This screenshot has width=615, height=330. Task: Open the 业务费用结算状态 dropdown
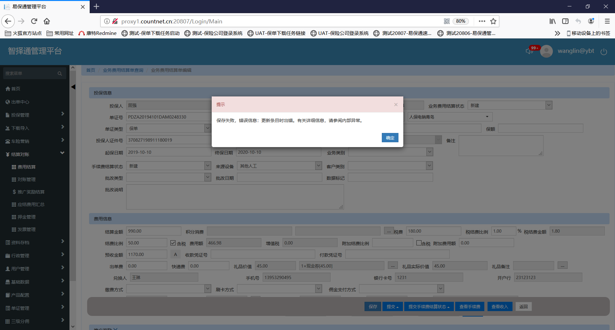549,105
